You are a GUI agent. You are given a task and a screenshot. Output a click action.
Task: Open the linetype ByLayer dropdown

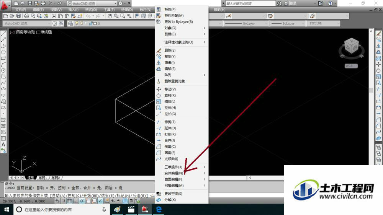pyautogui.click(x=246, y=23)
